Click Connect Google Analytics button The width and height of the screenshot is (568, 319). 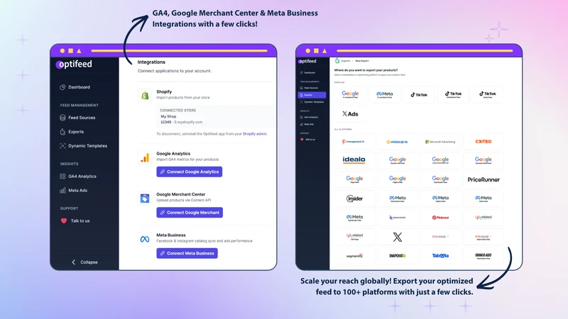pos(189,172)
